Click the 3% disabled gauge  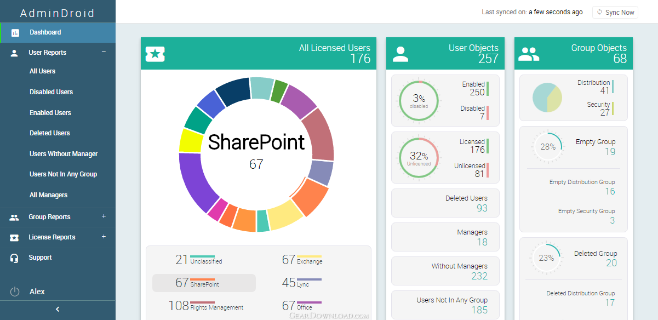(419, 100)
